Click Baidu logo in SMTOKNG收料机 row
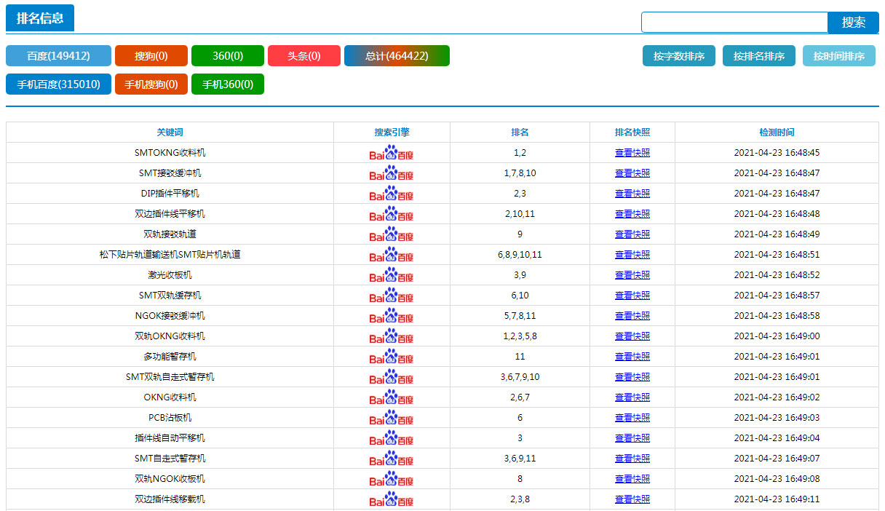Image resolution: width=885 pixels, height=511 pixels. (392, 153)
